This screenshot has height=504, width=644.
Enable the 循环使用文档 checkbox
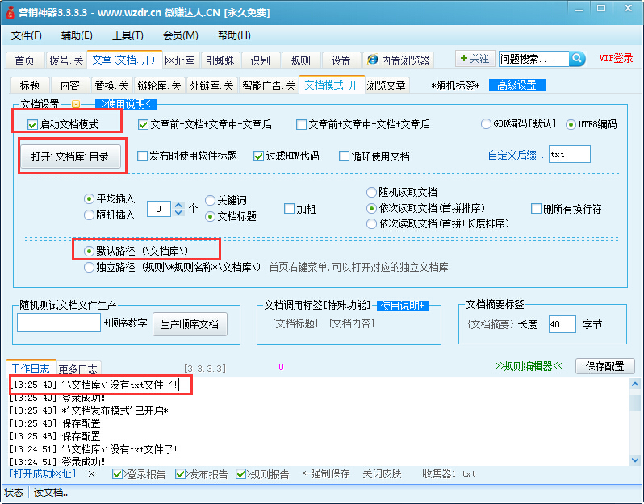345,156
